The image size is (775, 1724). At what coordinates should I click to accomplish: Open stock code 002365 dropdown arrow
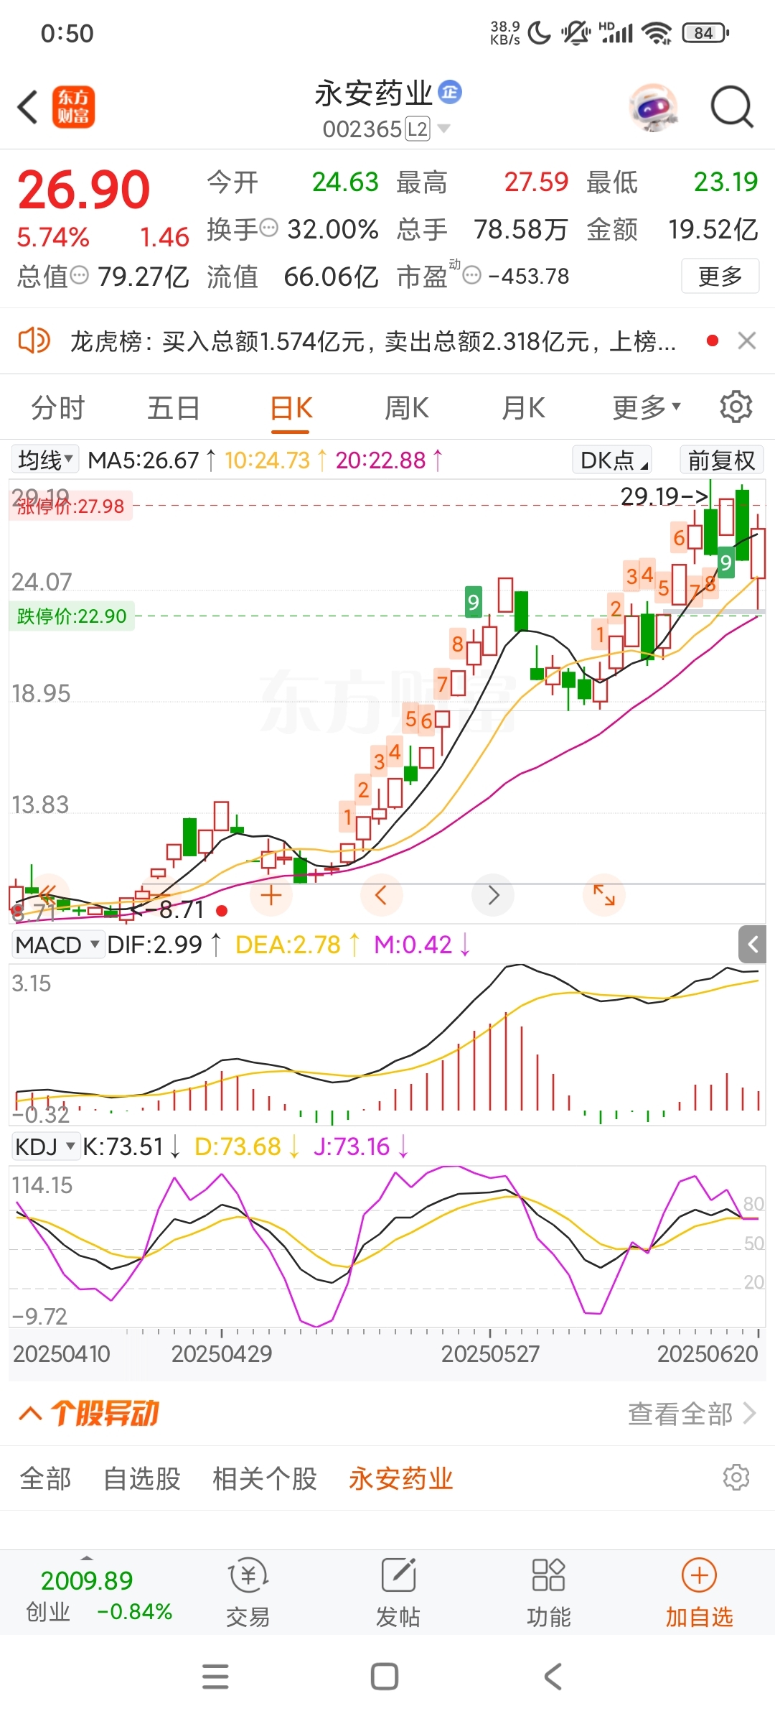click(443, 129)
